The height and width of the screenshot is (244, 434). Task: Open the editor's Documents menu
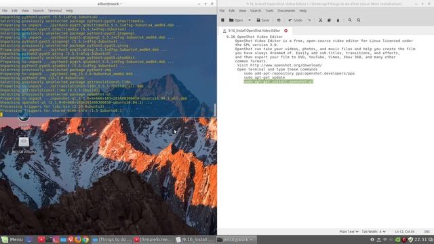(286, 11)
